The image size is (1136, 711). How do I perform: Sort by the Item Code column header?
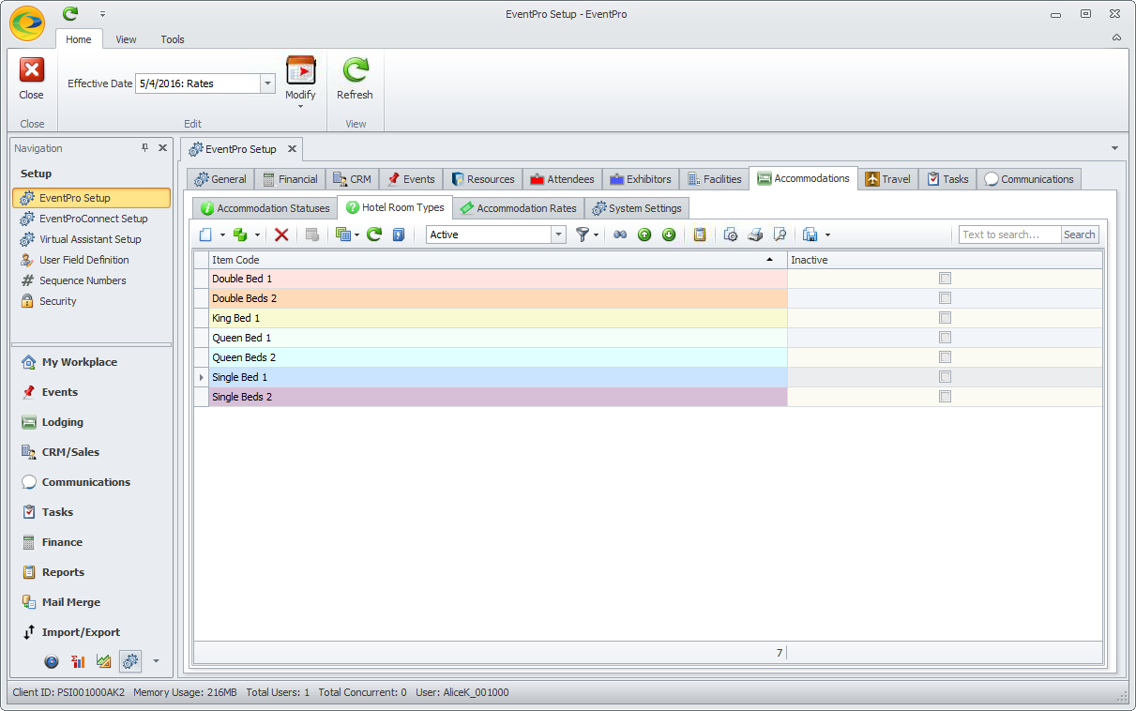(497, 260)
